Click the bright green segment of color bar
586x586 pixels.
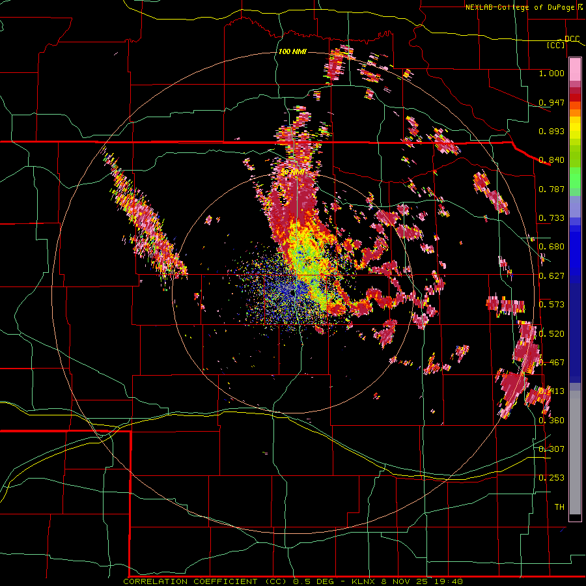[575, 178]
